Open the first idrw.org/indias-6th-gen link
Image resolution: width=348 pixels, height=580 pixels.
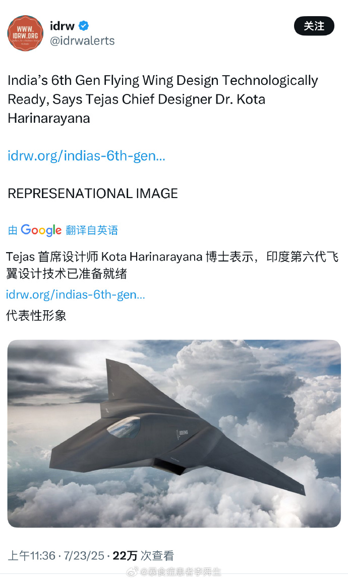coord(86,156)
